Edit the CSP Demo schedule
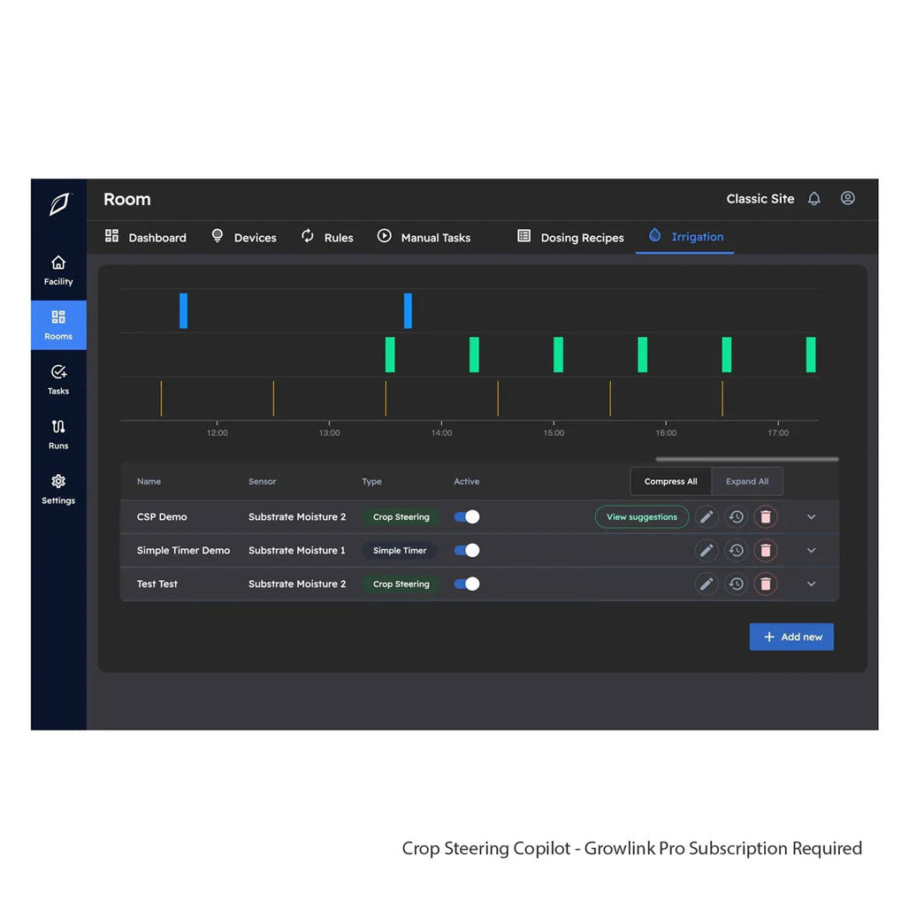This screenshot has width=909, height=909. (x=706, y=517)
